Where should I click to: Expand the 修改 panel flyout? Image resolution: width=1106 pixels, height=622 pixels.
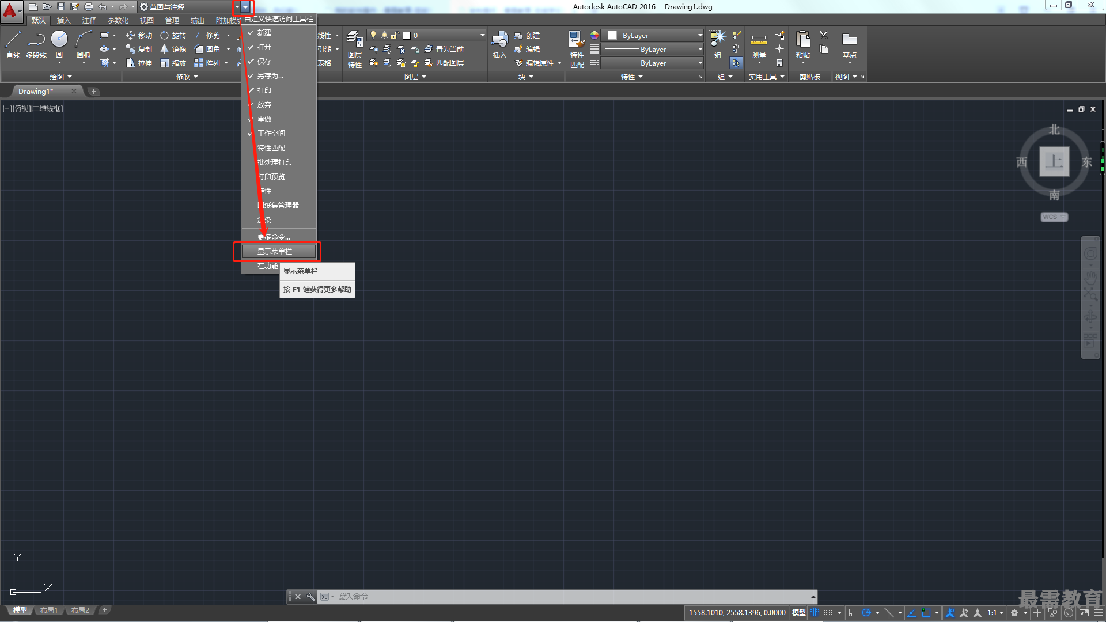click(x=187, y=77)
